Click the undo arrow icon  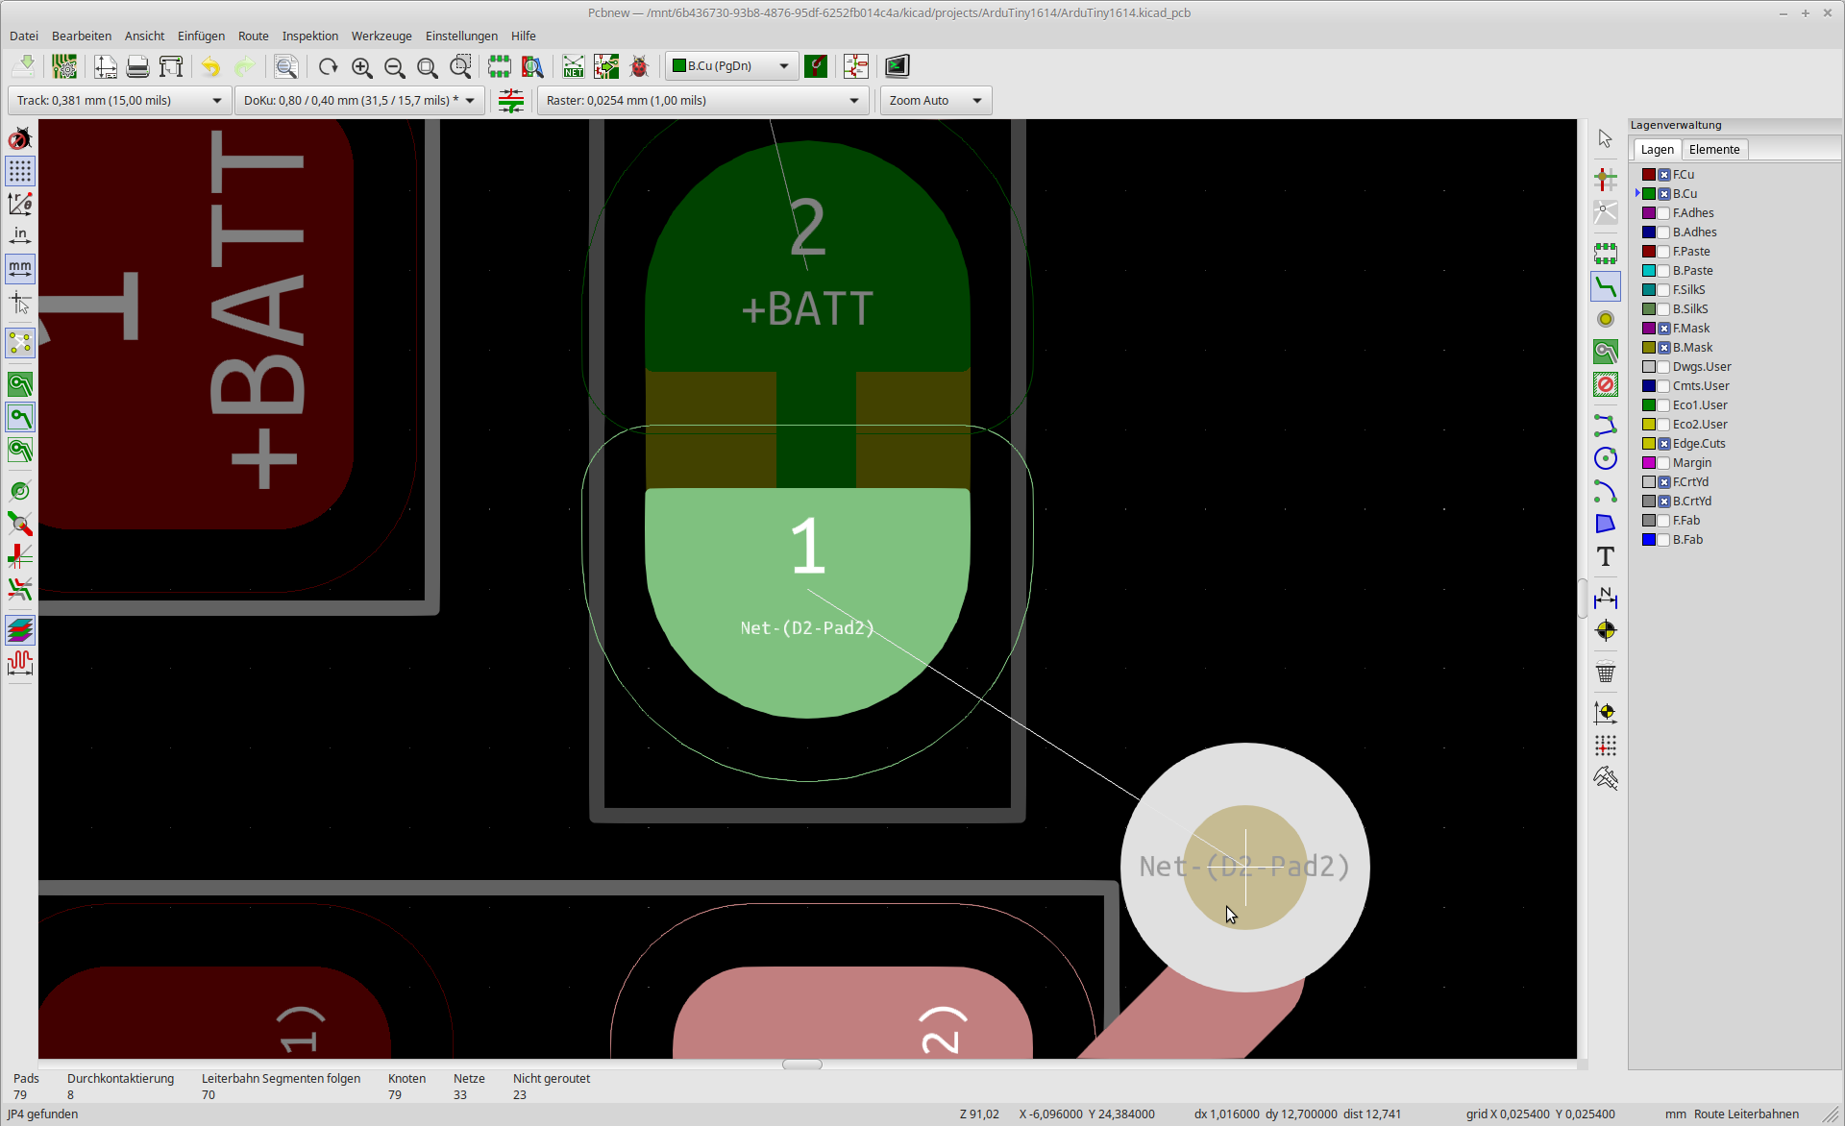tap(211, 66)
